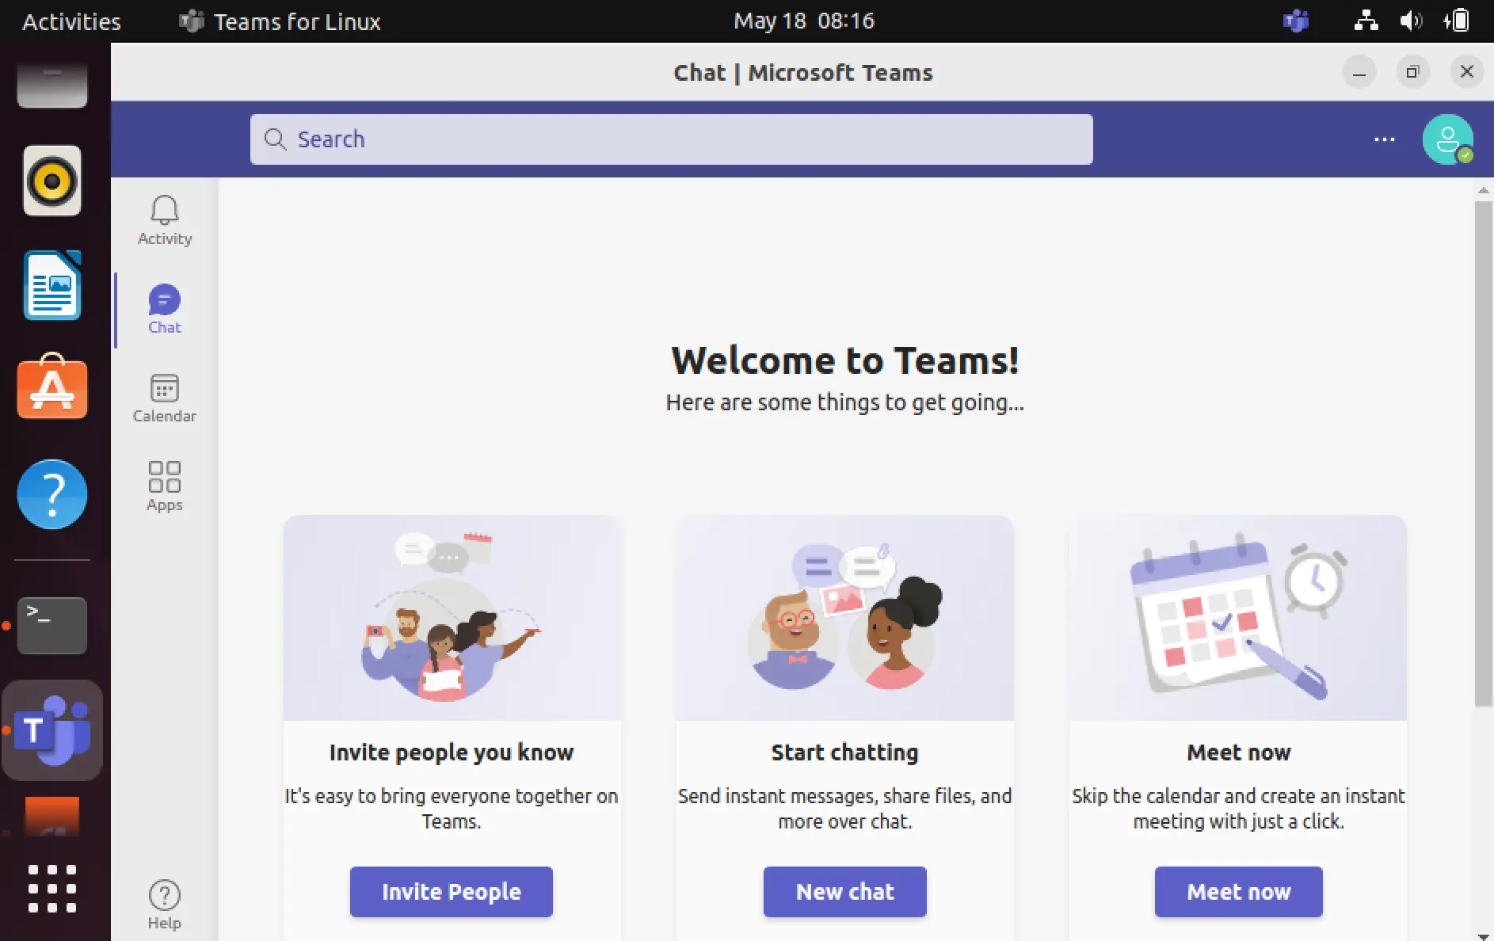Open the Terminal from the dock

click(52, 626)
